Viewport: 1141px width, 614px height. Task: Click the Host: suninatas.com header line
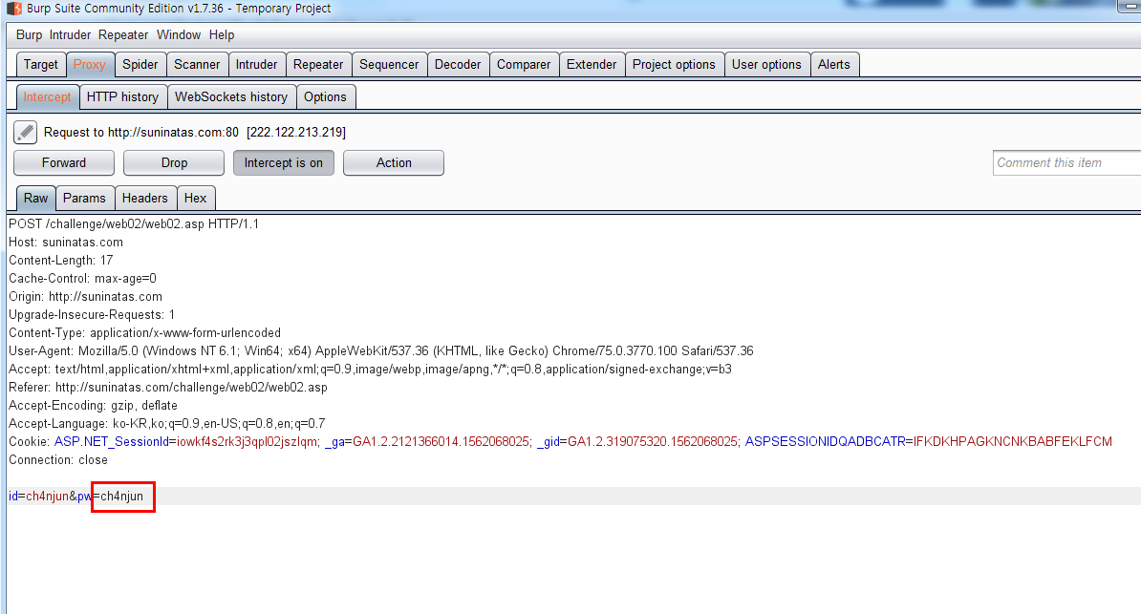pos(66,243)
